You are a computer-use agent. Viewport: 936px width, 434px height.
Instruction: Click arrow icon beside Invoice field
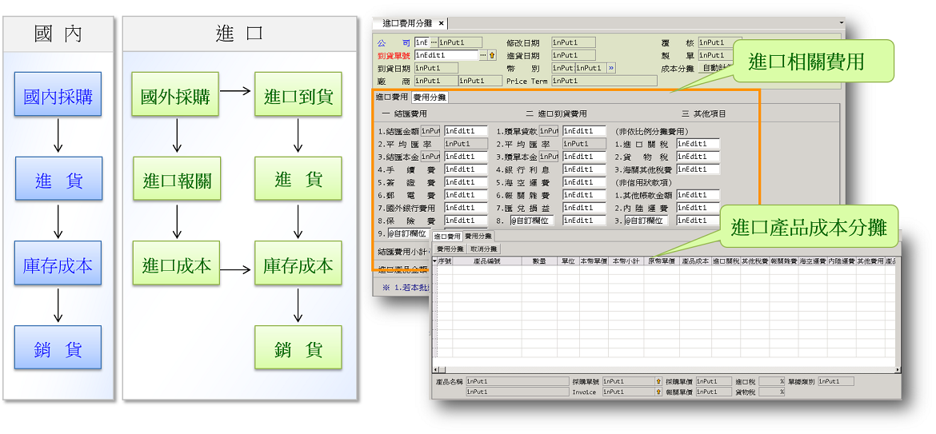[658, 392]
